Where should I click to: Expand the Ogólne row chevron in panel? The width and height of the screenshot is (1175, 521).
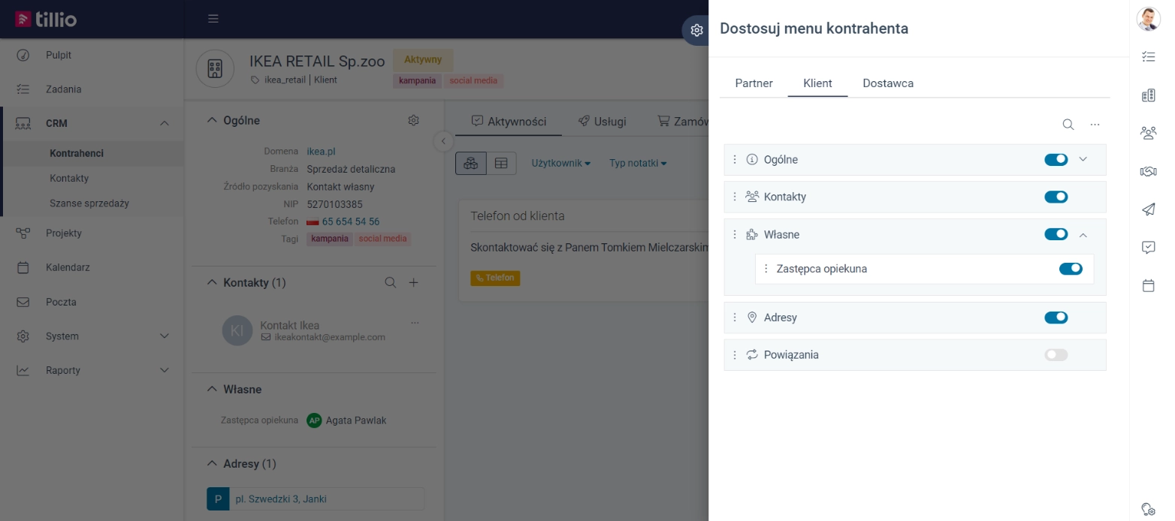click(1083, 159)
